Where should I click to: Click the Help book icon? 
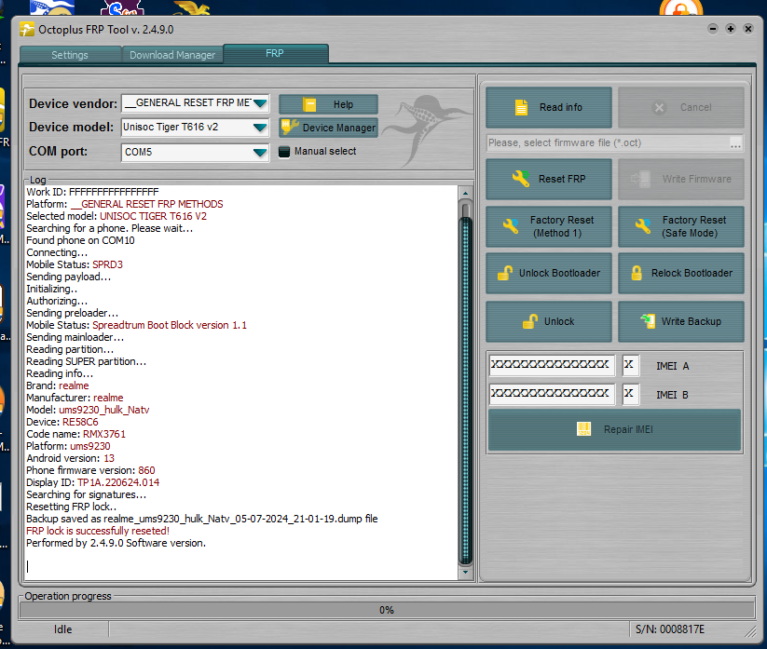point(310,104)
